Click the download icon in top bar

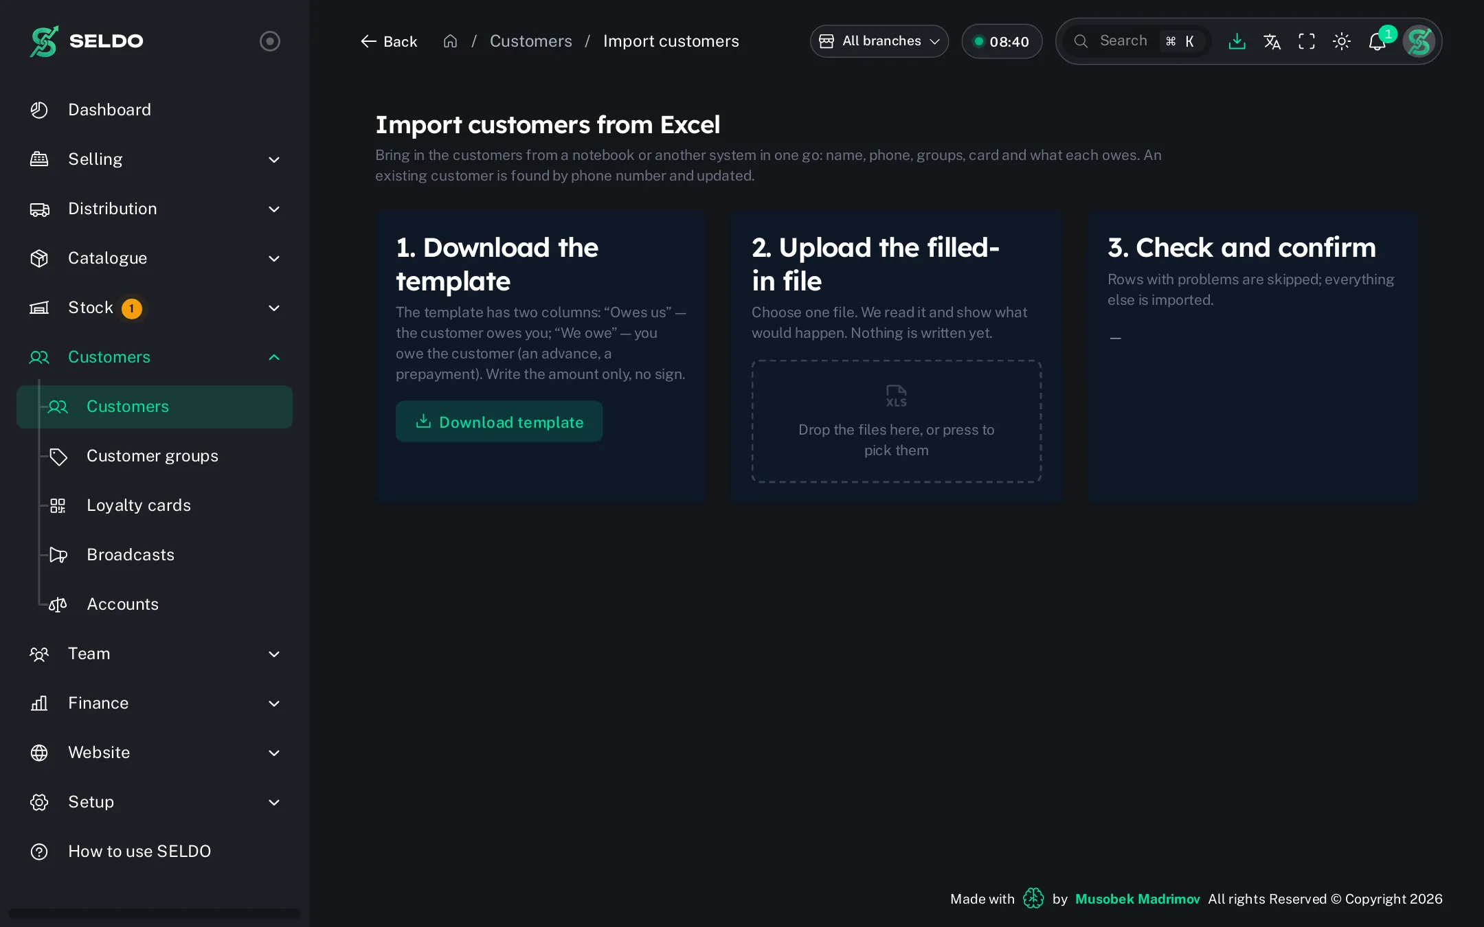[1237, 41]
